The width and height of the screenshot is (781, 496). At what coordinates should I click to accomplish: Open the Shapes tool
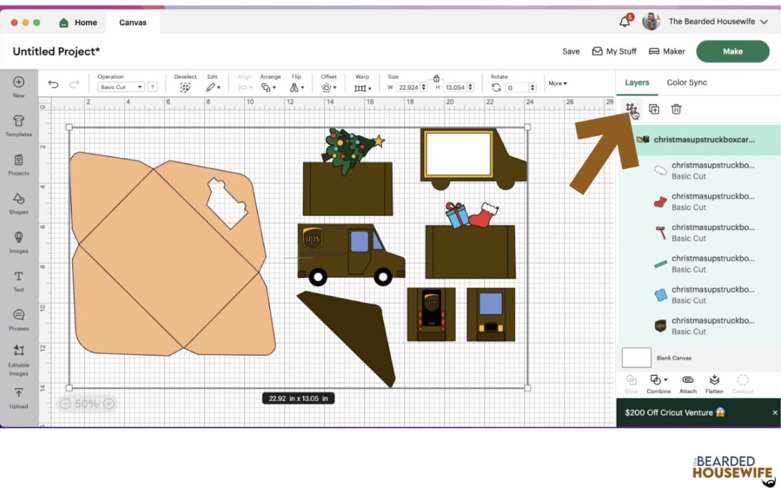(19, 203)
